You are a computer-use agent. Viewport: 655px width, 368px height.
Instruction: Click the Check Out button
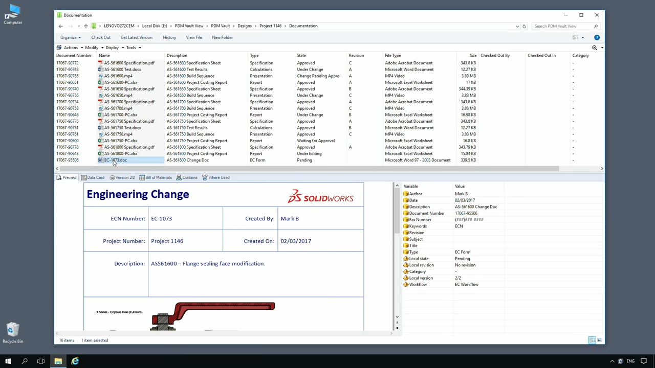pyautogui.click(x=101, y=37)
